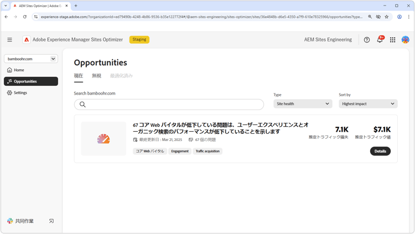
Task: Click the 7.1K 推定トラフィック損失 value
Action: click(x=342, y=129)
